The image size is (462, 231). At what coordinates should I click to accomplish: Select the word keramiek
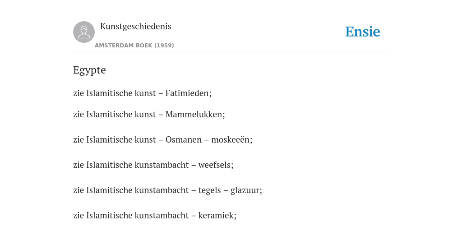coord(216,216)
